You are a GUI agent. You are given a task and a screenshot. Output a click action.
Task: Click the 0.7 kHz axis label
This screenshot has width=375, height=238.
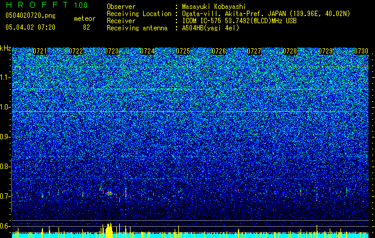click(5, 196)
